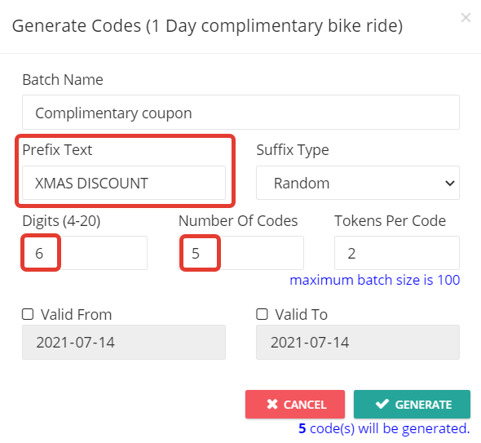This screenshot has width=481, height=443.
Task: Click the Valid To label text
Action: point(302,315)
